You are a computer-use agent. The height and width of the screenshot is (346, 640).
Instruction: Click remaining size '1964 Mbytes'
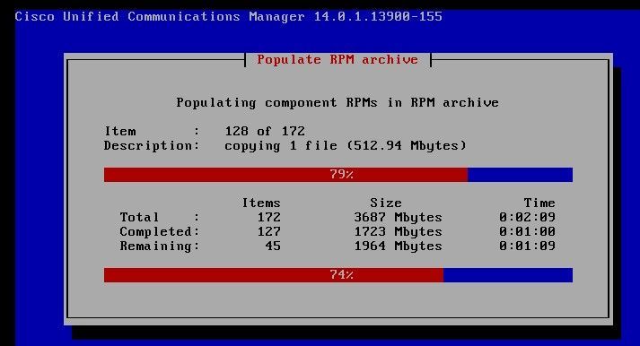(x=398, y=247)
